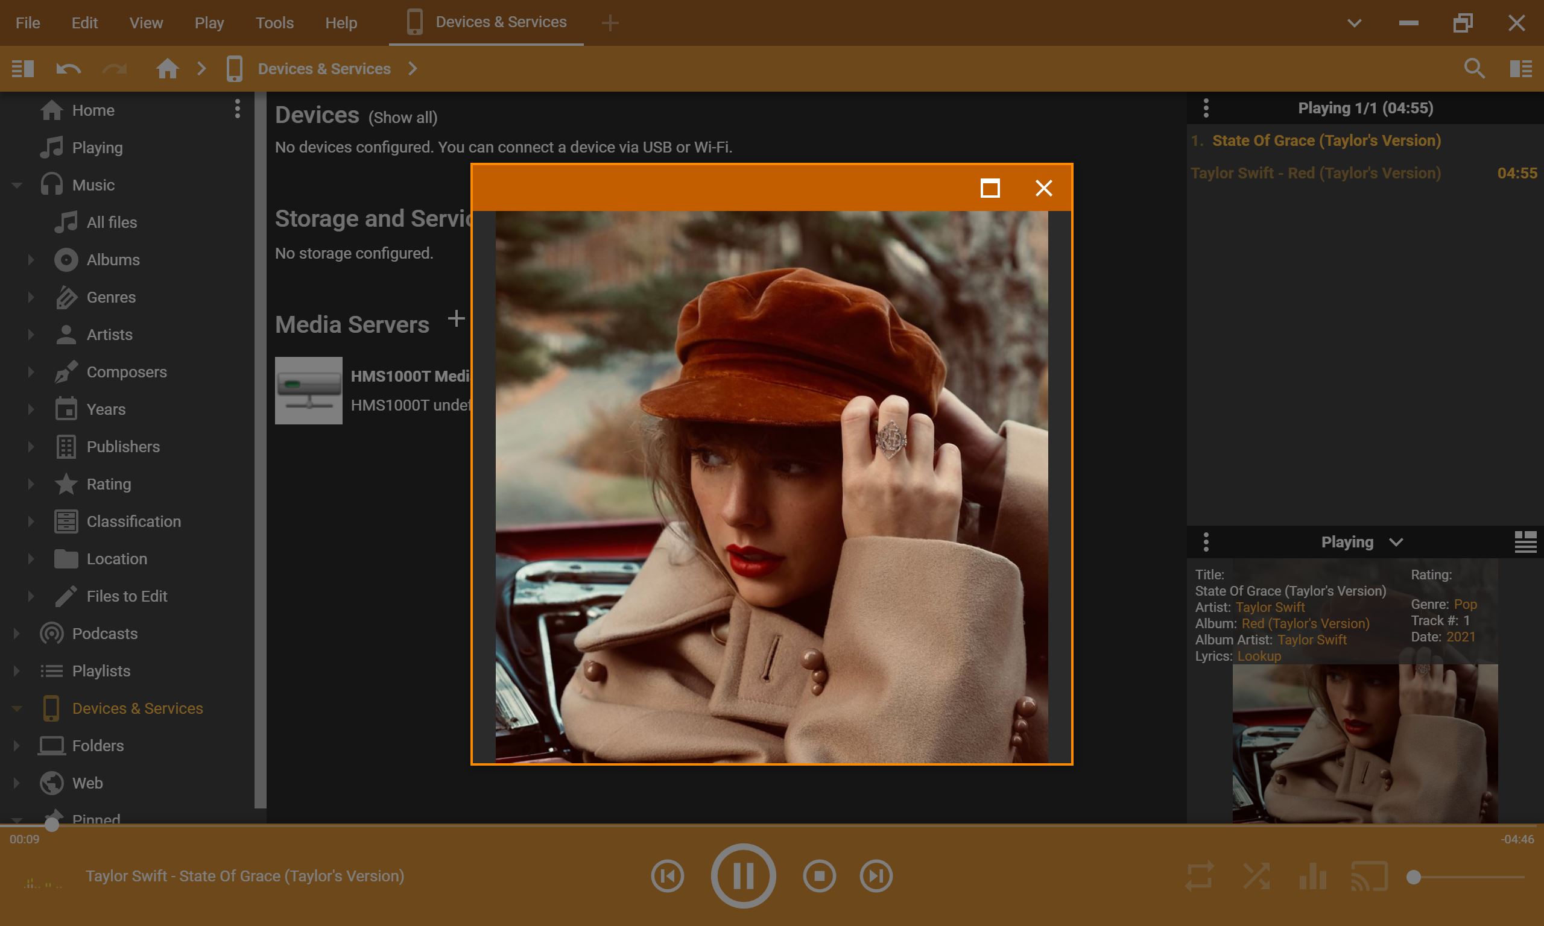Skip to the next track
This screenshot has height=926, width=1544.
876,876
